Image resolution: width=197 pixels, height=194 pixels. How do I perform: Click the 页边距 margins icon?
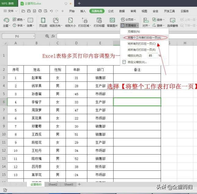click(43, 22)
